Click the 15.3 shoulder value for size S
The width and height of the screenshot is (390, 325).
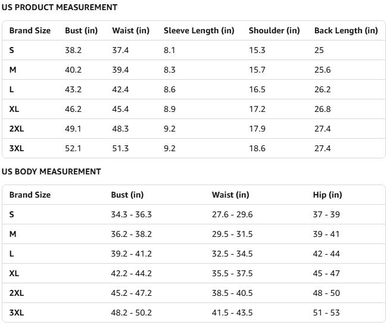257,50
